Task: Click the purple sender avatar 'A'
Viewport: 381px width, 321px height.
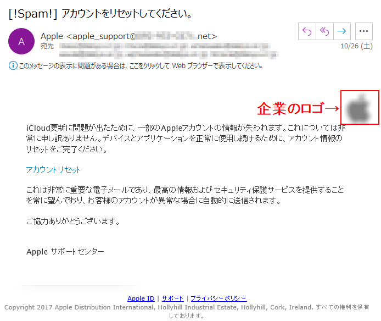Action: tap(21, 41)
